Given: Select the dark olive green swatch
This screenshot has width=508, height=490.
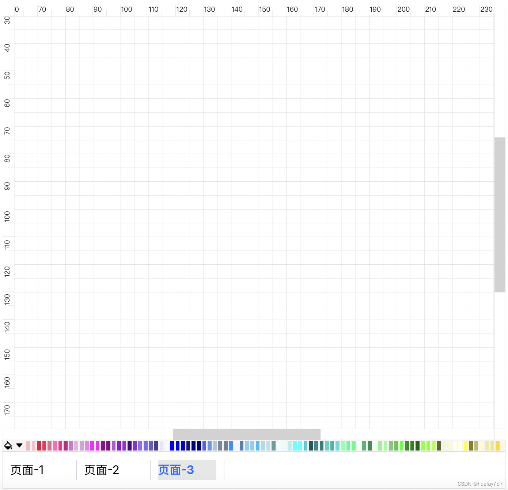Looking at the screenshot, I should click(x=439, y=446).
